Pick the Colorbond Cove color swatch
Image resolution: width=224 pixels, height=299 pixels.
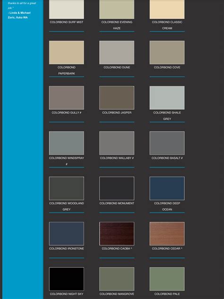tap(167, 53)
